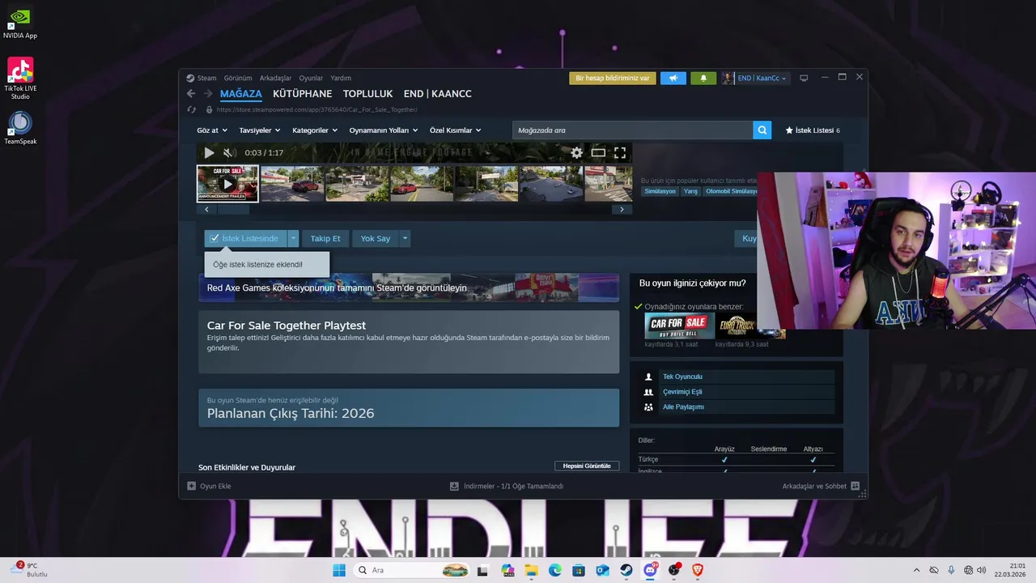Click the forward navigation arrow in Steam
This screenshot has width=1036, height=583.
tap(208, 94)
